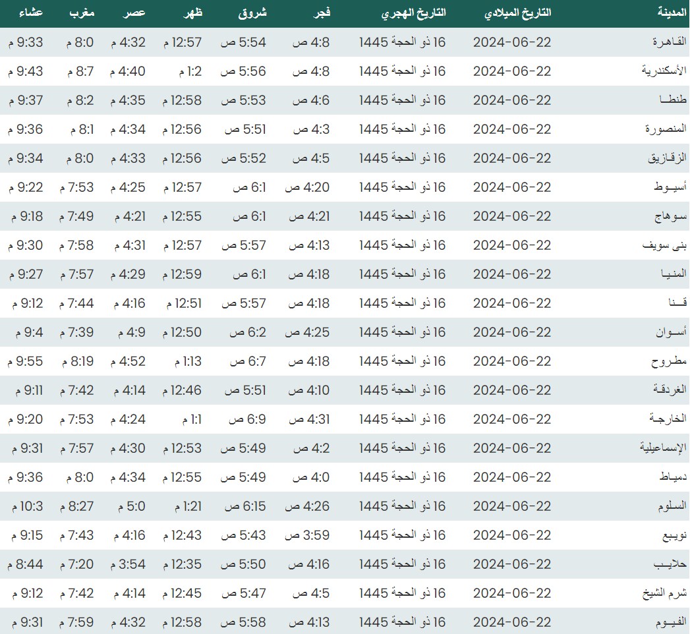Select the فجر column header
Viewport: 690px width, 634px height.
320,13
